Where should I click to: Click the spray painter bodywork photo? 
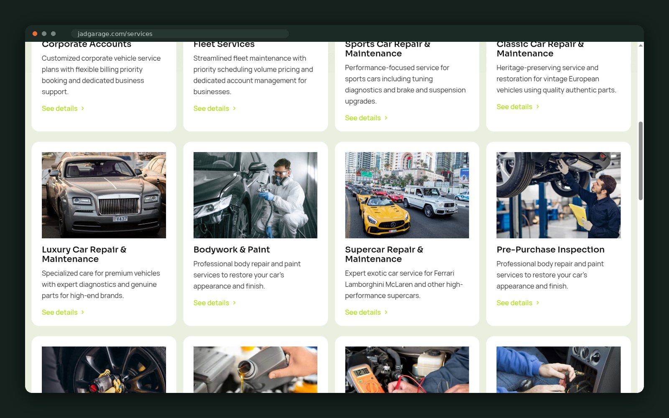[255, 195]
